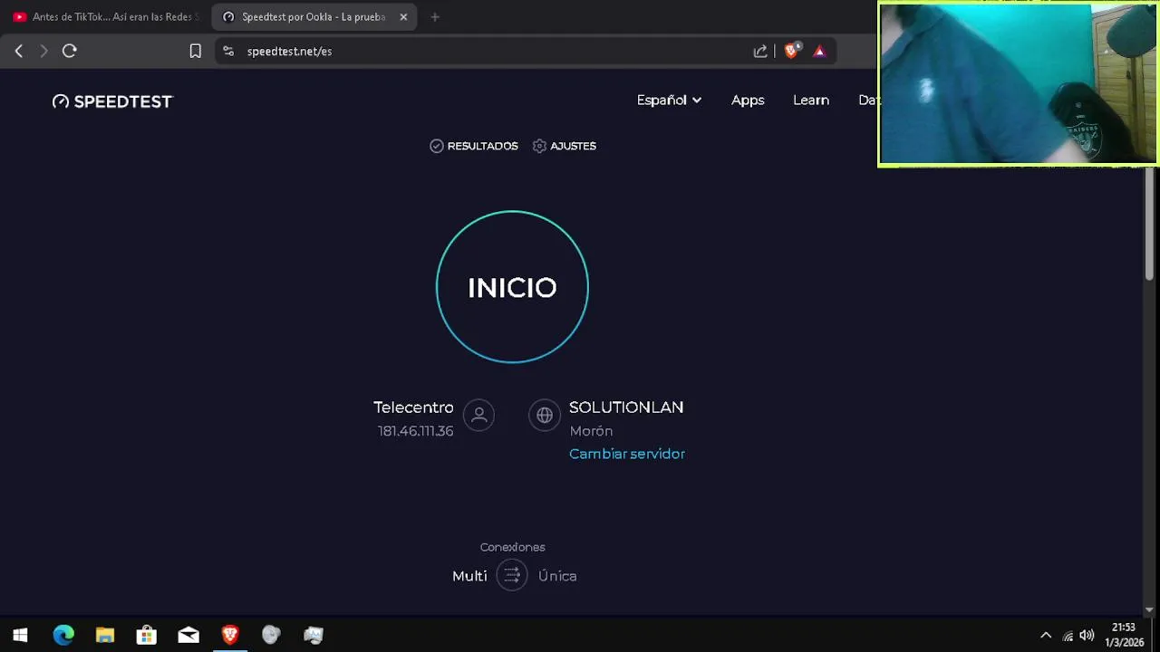The width and height of the screenshot is (1160, 652).
Task: Open the Apps menu item
Action: click(x=748, y=100)
